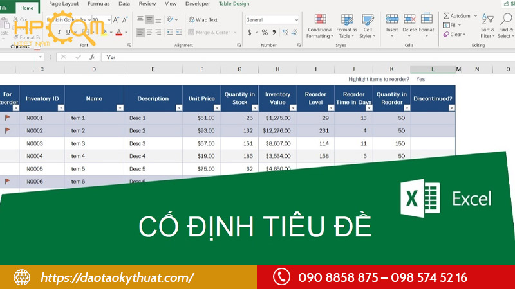This screenshot has width=515, height=289.
Task: Open the font color dropdown arrow
Action: click(x=126, y=32)
